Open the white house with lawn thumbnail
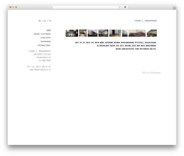Screen dimensions: 184x156 tap(103, 33)
